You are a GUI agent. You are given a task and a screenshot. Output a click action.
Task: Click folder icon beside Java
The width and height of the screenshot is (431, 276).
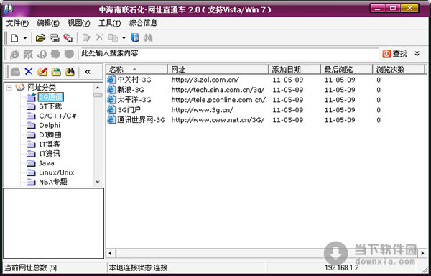point(31,163)
